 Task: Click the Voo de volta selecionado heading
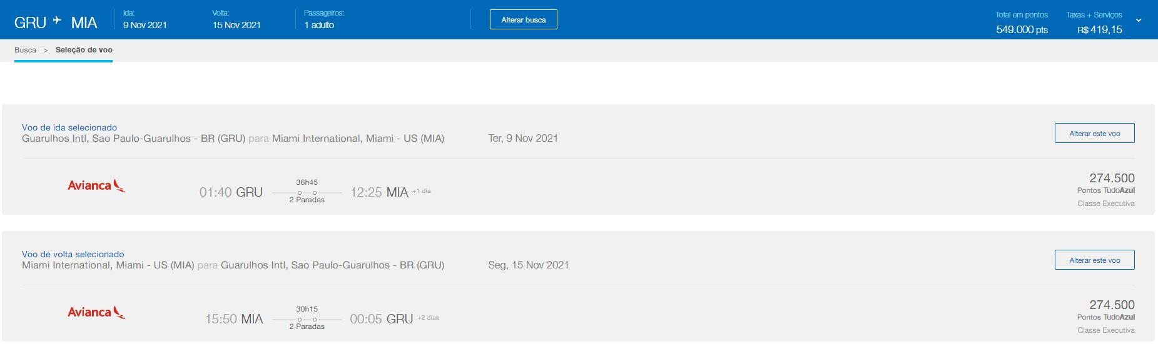click(x=73, y=254)
